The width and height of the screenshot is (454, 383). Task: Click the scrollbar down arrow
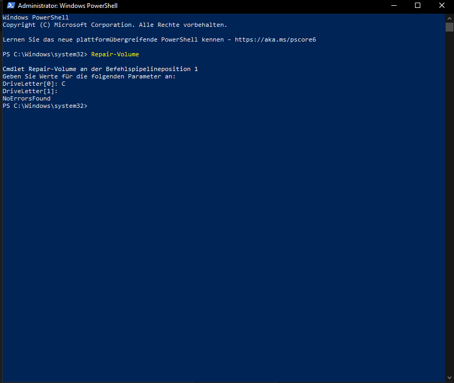point(449,378)
